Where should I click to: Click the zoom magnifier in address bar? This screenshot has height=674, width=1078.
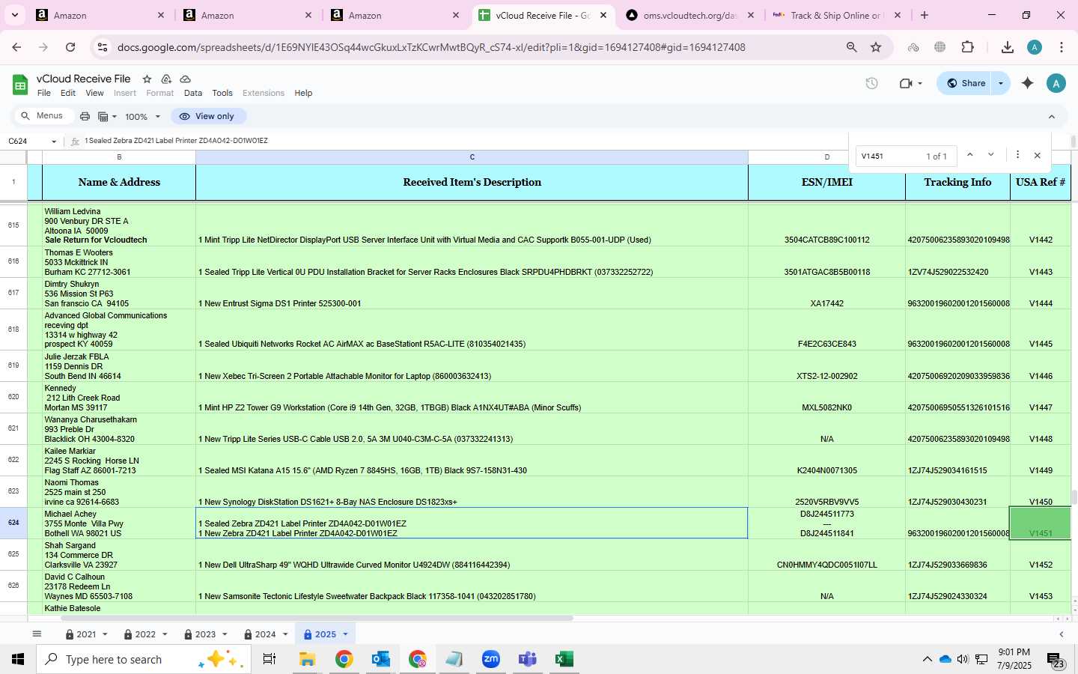coord(852,47)
